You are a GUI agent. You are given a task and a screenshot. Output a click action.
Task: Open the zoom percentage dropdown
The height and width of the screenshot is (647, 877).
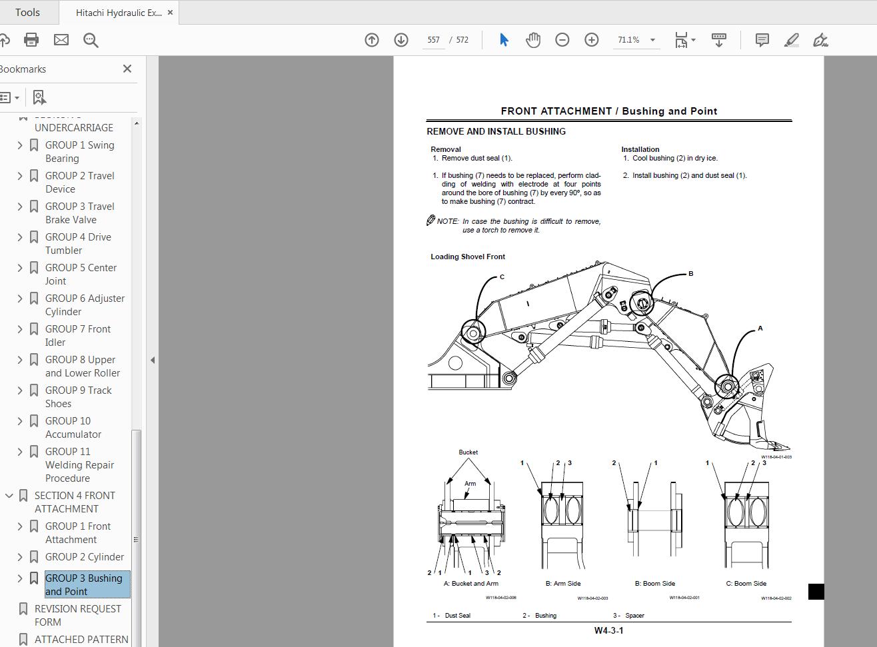point(652,40)
